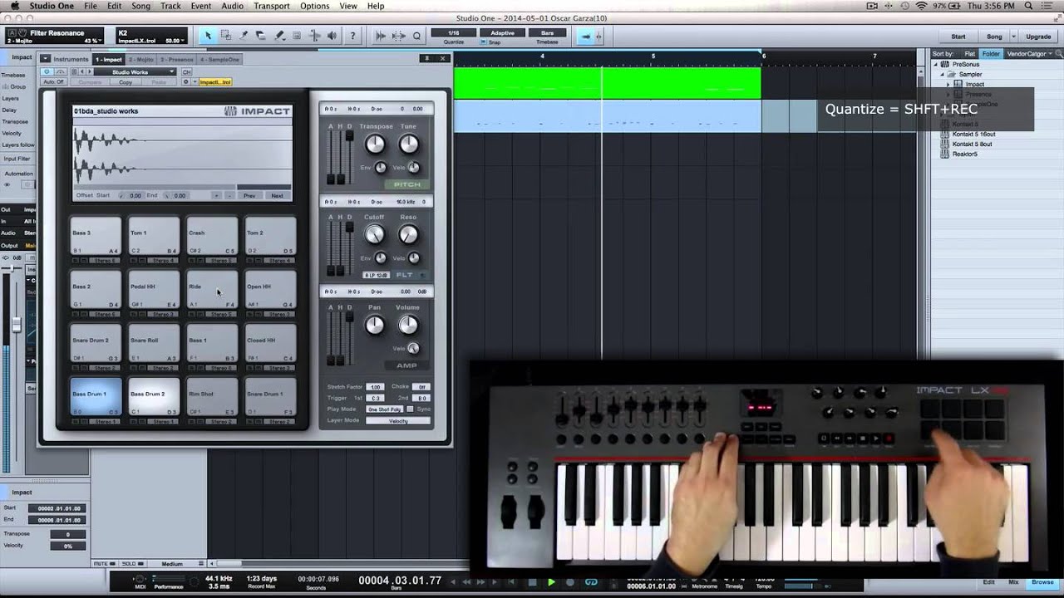Screen dimensions: 1064x598
Task: Click the Record button in transport
Action: [x=570, y=582]
